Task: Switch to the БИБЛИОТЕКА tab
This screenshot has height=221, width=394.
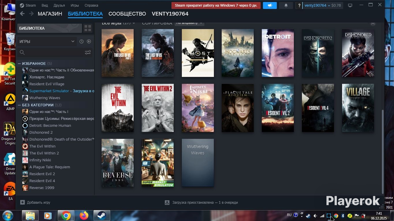Action: click(85, 14)
